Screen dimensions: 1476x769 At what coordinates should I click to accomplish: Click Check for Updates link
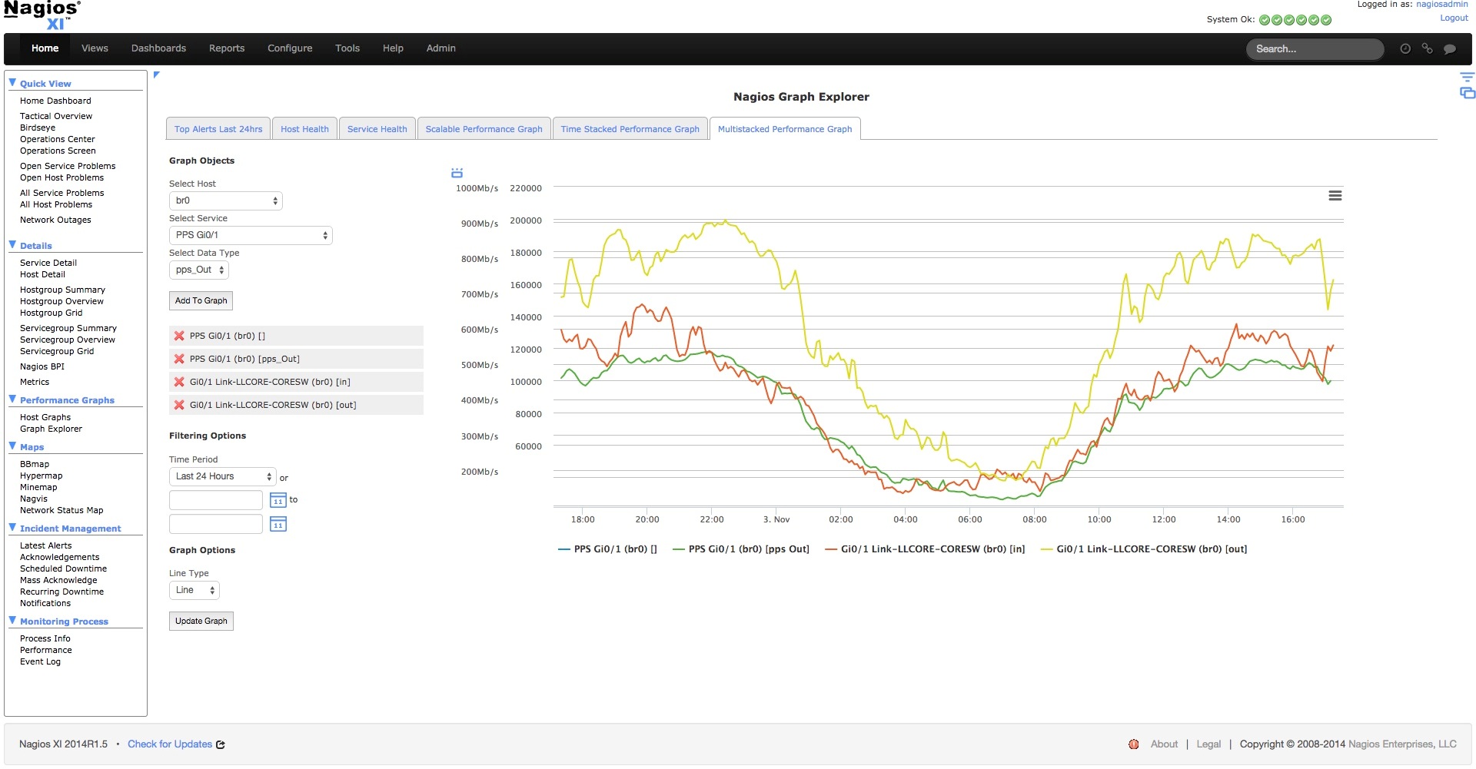(170, 744)
